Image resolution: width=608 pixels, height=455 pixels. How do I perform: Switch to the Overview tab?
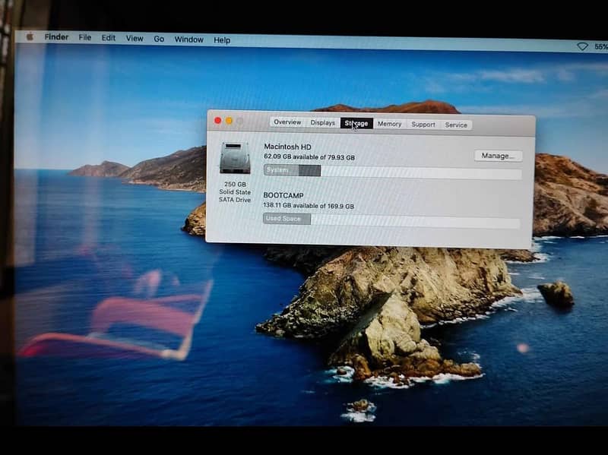point(287,122)
